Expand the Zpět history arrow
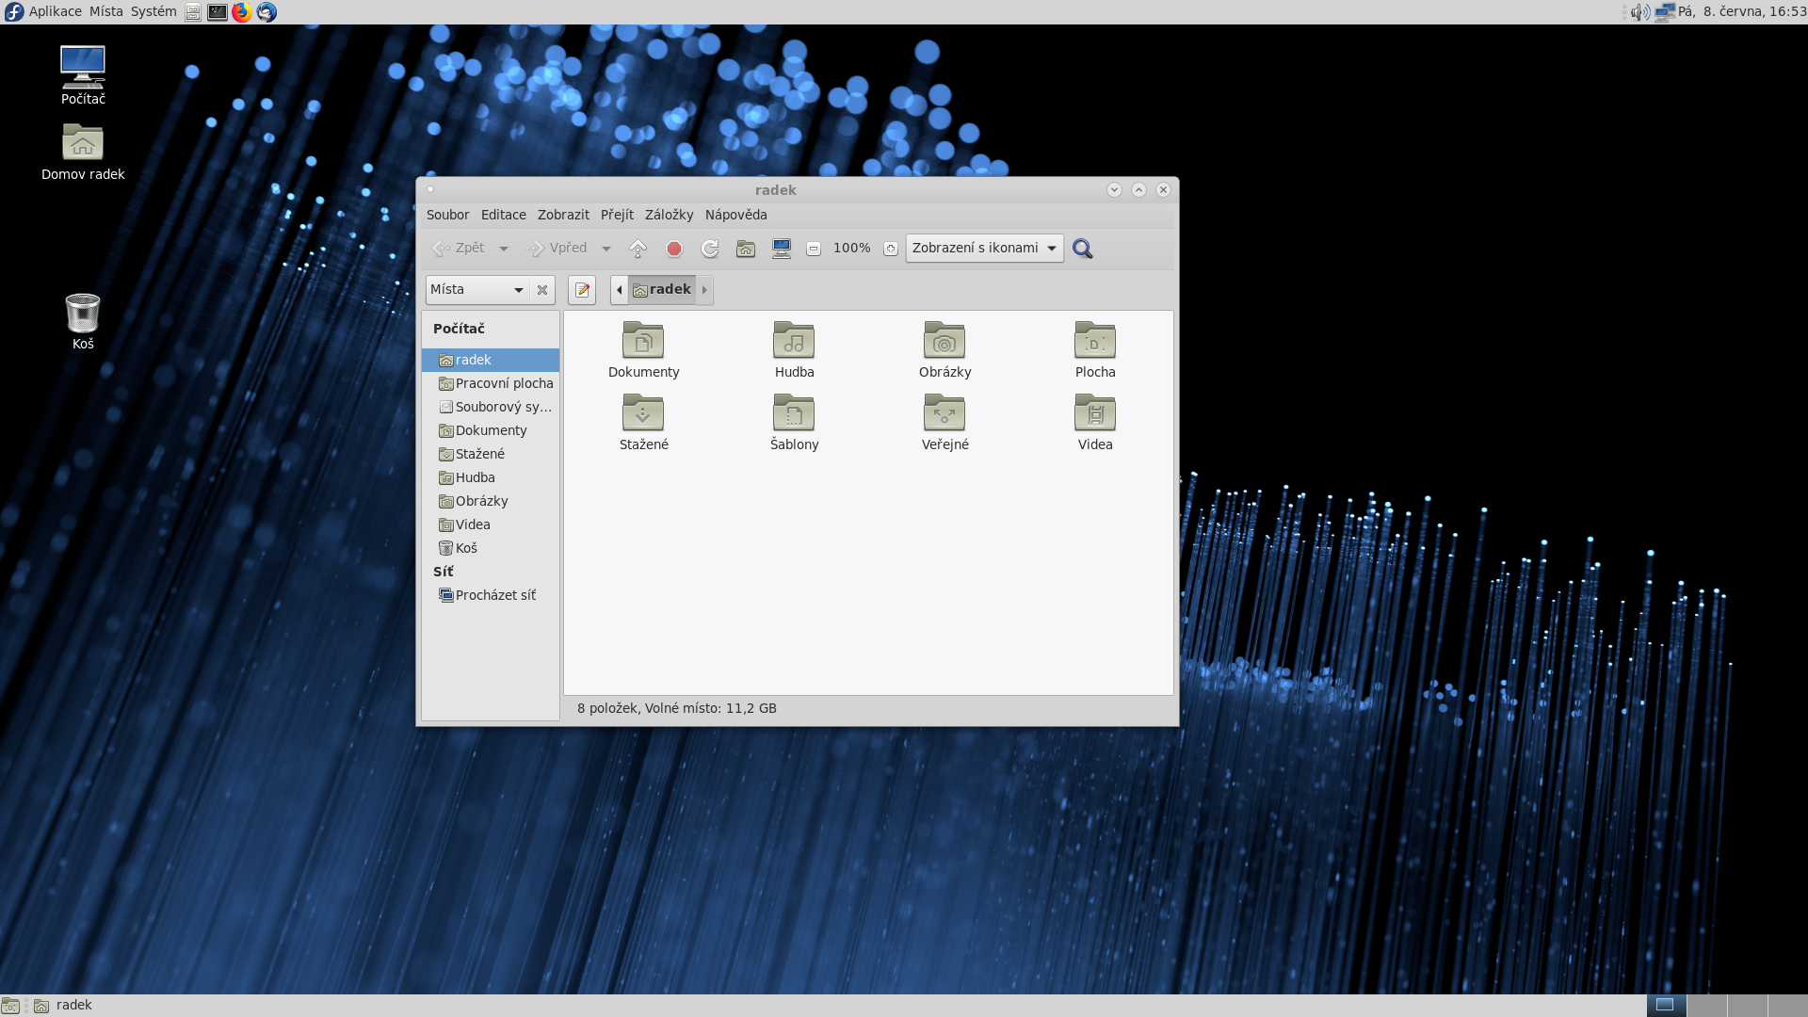This screenshot has height=1017, width=1808. pos(504,249)
